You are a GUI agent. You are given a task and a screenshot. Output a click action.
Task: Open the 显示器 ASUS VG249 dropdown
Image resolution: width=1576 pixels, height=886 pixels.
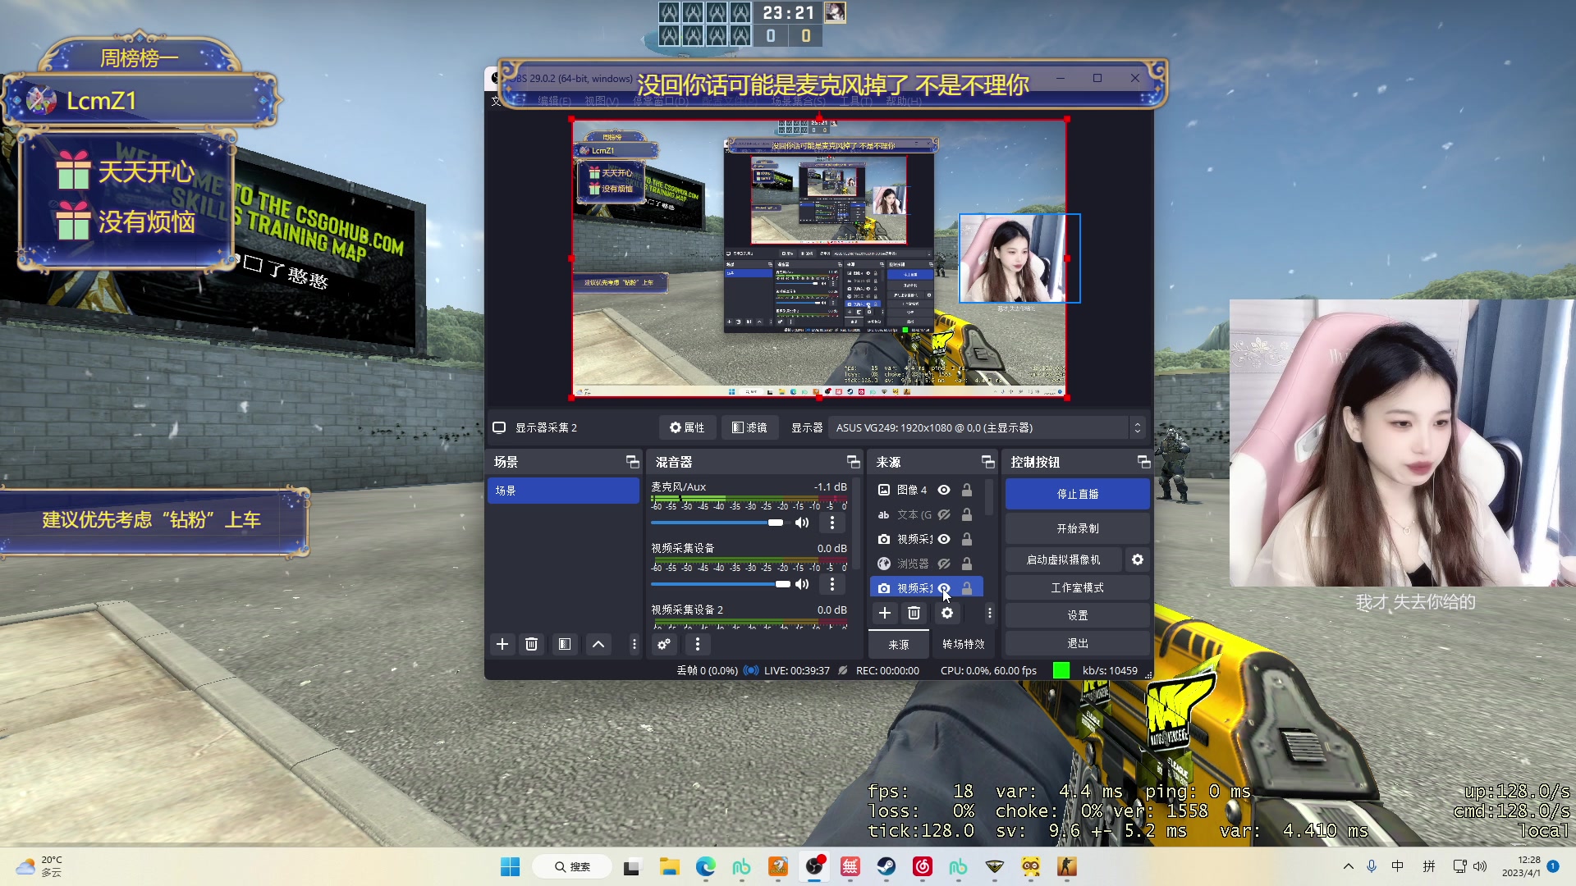[987, 427]
